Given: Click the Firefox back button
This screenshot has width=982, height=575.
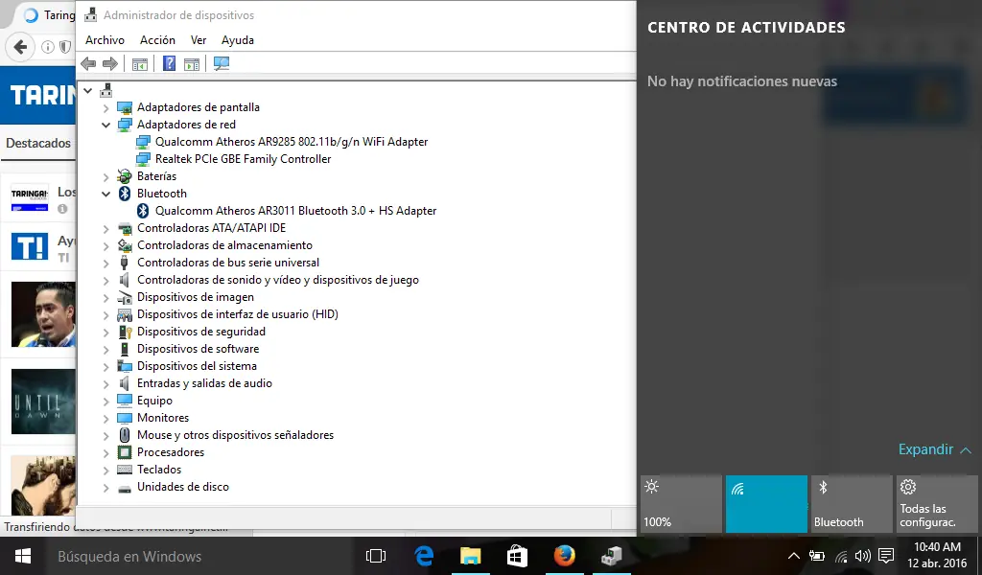Looking at the screenshot, I should (21, 47).
